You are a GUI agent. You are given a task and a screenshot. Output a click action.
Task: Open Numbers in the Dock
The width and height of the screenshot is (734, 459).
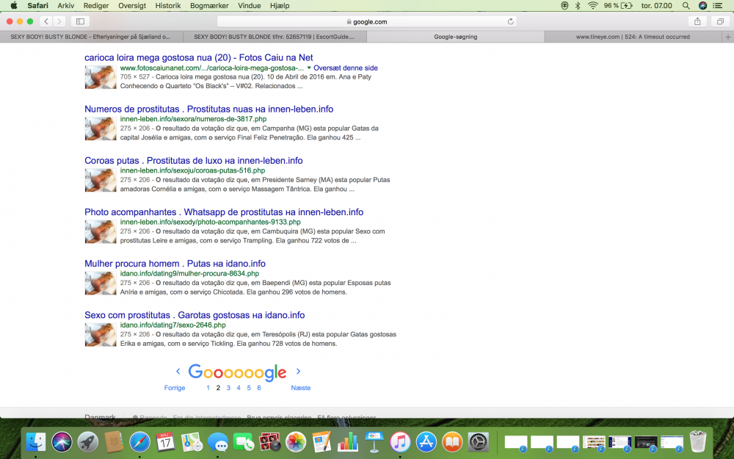[x=348, y=441]
